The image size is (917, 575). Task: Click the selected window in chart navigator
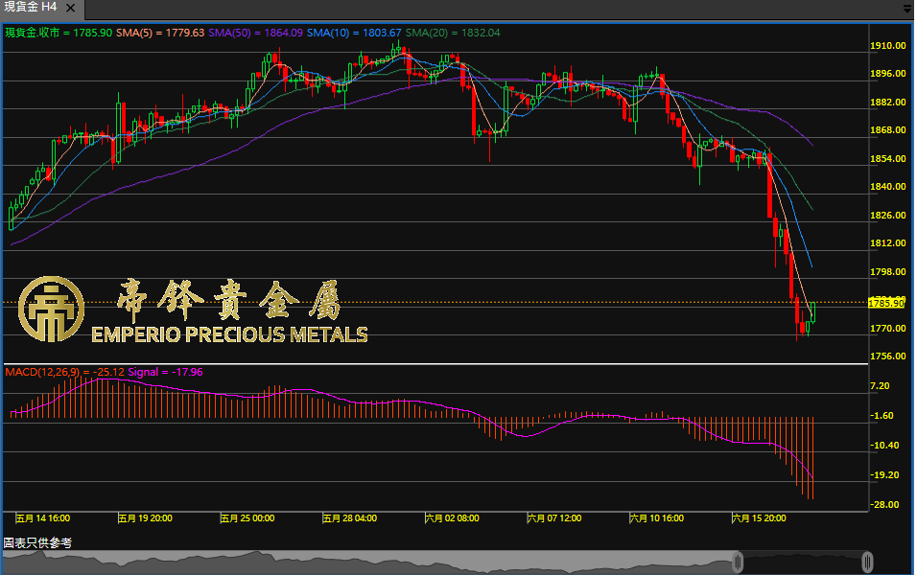click(802, 562)
